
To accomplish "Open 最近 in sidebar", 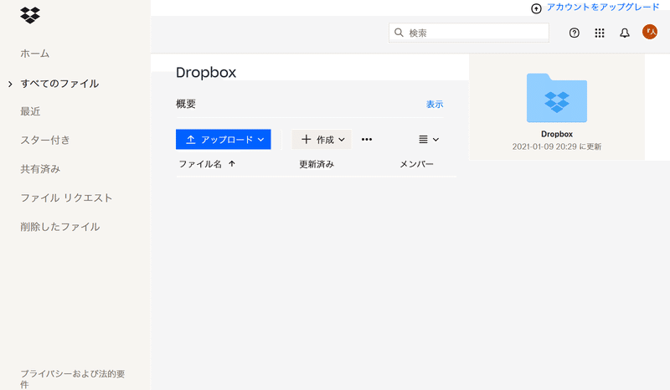I will (30, 111).
